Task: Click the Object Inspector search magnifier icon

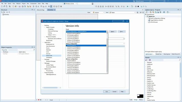Action: click(x=34, y=50)
